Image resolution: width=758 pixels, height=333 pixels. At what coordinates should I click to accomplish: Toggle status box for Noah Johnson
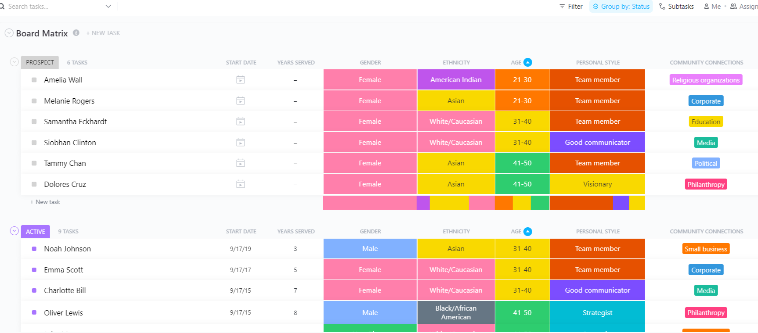34,249
